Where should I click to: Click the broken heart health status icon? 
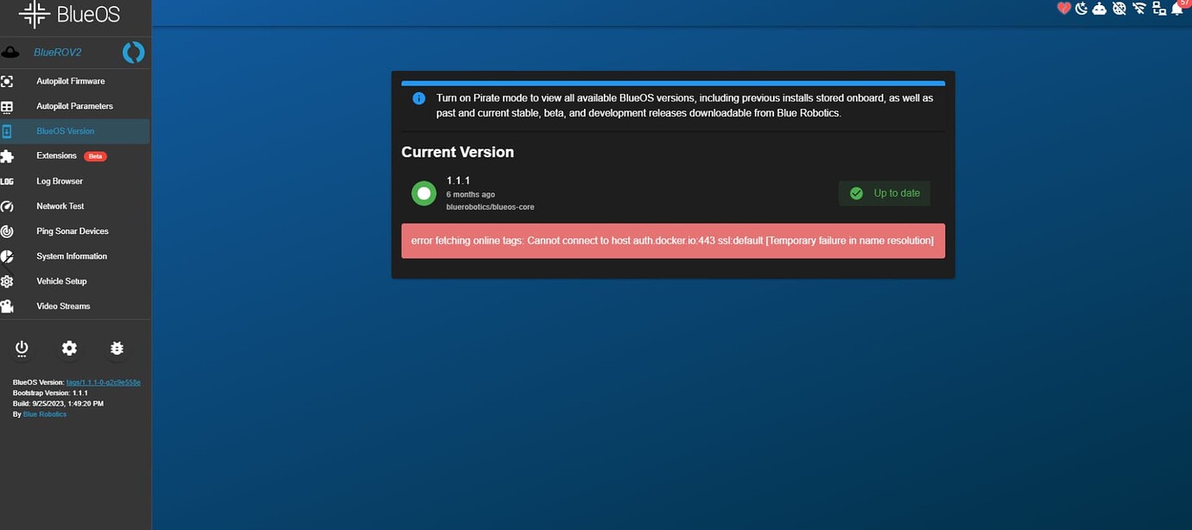click(x=1063, y=9)
